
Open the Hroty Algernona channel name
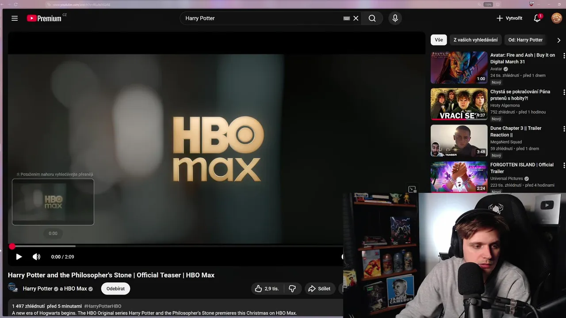coord(505,106)
